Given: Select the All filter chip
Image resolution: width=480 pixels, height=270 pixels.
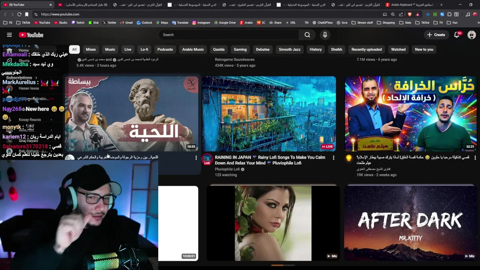Looking at the screenshot, I should pos(74,49).
